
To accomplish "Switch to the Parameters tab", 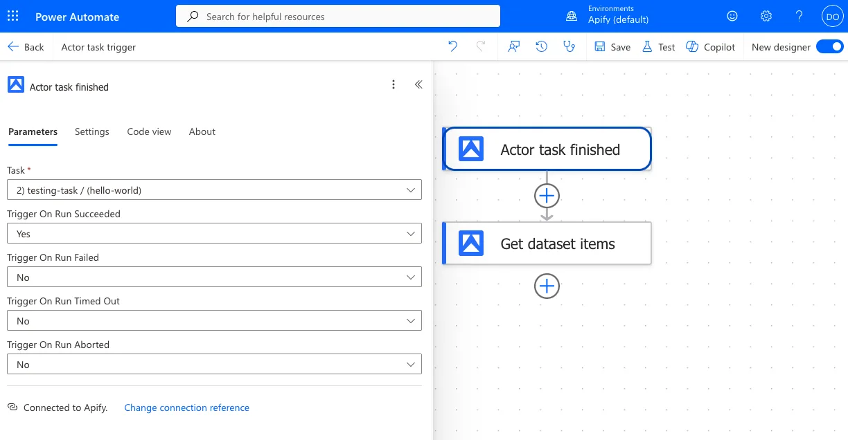I will [x=33, y=131].
